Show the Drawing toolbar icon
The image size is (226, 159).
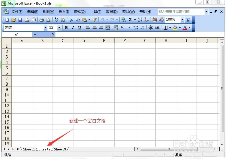coord(161,20)
